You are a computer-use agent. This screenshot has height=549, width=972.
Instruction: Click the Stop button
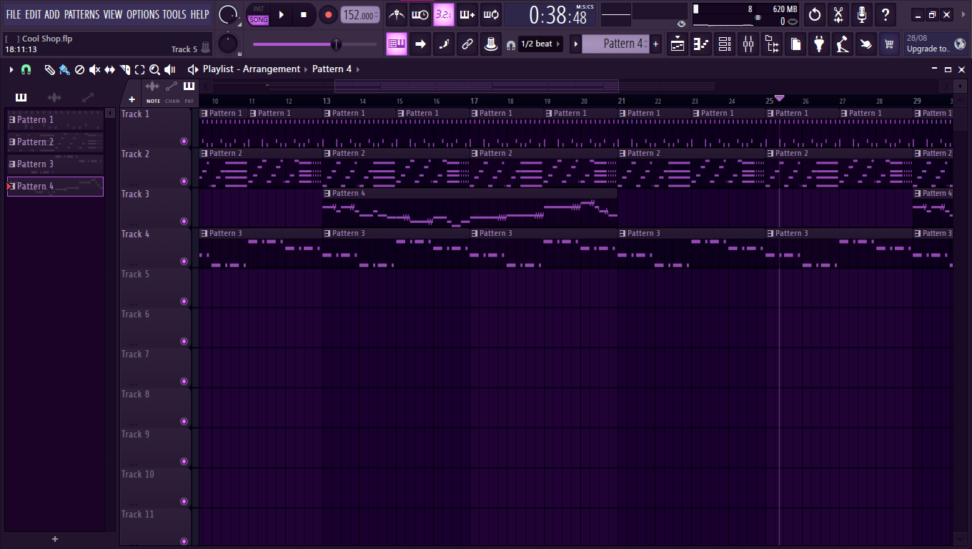(x=304, y=14)
